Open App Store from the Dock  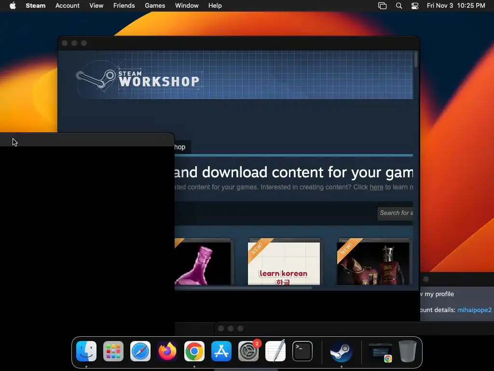pyautogui.click(x=221, y=351)
